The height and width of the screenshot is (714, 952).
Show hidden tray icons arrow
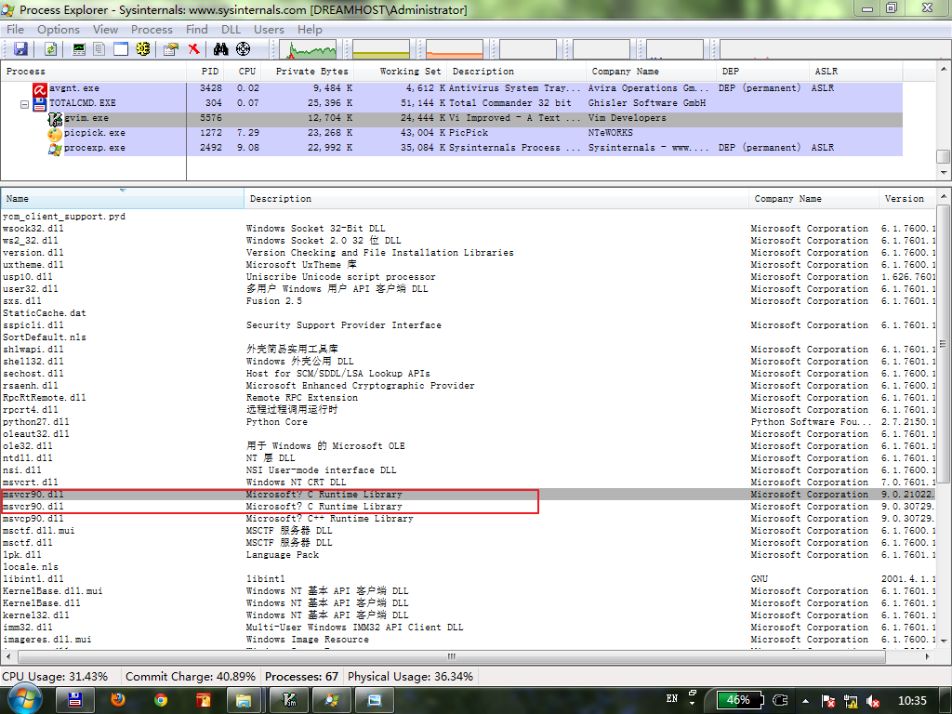pyautogui.click(x=805, y=701)
